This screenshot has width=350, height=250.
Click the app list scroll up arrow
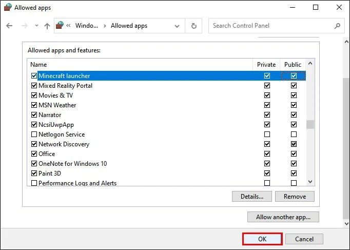point(310,64)
